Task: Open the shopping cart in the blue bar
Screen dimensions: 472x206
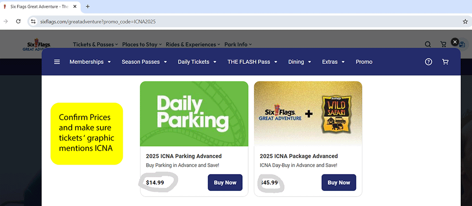Action: tap(445, 62)
